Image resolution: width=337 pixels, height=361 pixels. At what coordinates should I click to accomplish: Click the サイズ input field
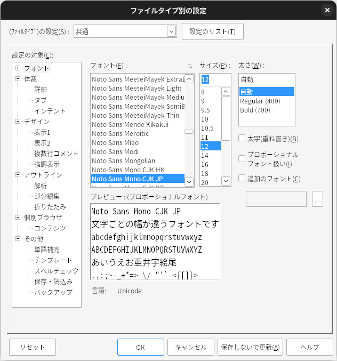[x=215, y=79]
